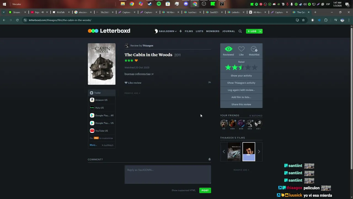The width and height of the screenshot is (353, 199).
Task: Click the report flag icon on review
Action: [210, 82]
